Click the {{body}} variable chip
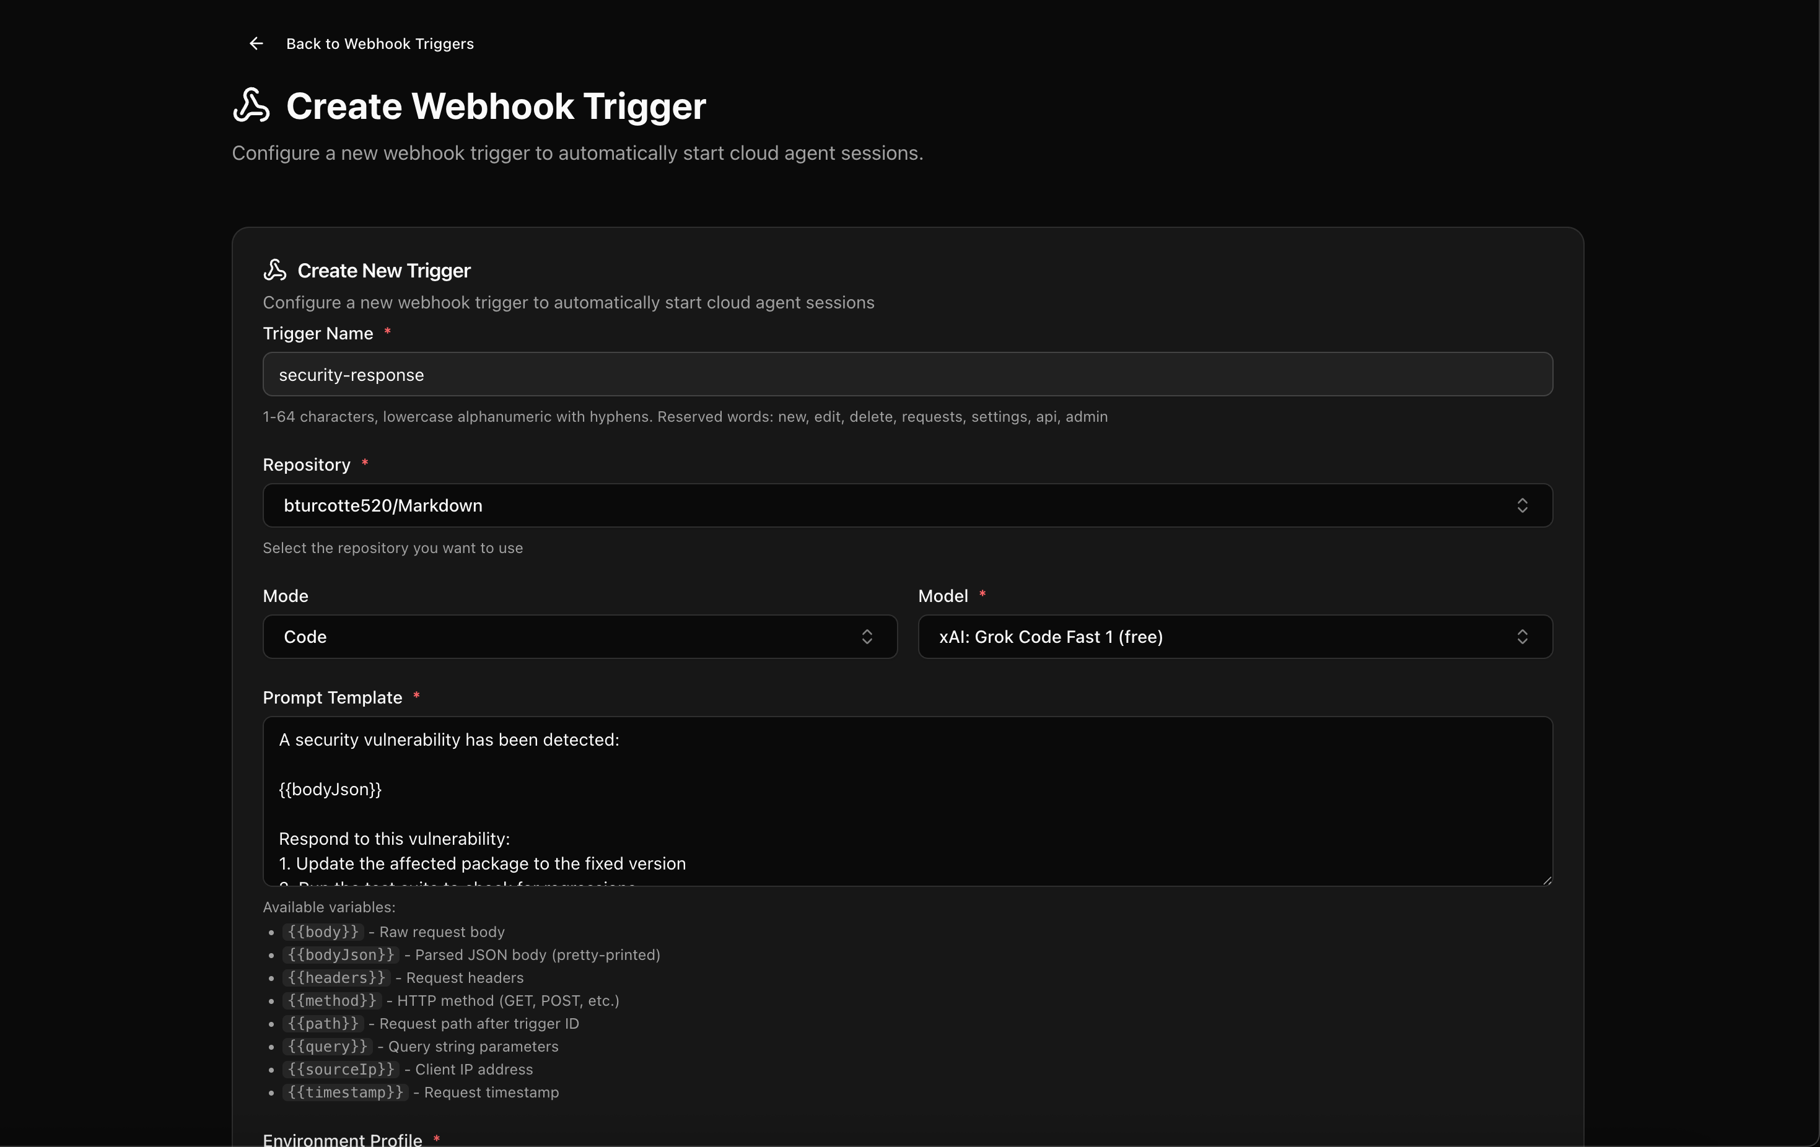 point(323,933)
